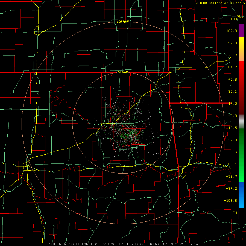Select the 45.6 scale value

point(233,79)
